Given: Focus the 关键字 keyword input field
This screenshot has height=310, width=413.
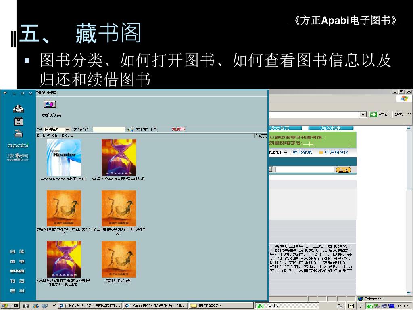Looking at the screenshot, I should (109, 130).
